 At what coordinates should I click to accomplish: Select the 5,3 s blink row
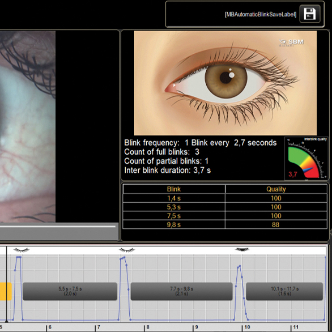click(x=225, y=207)
